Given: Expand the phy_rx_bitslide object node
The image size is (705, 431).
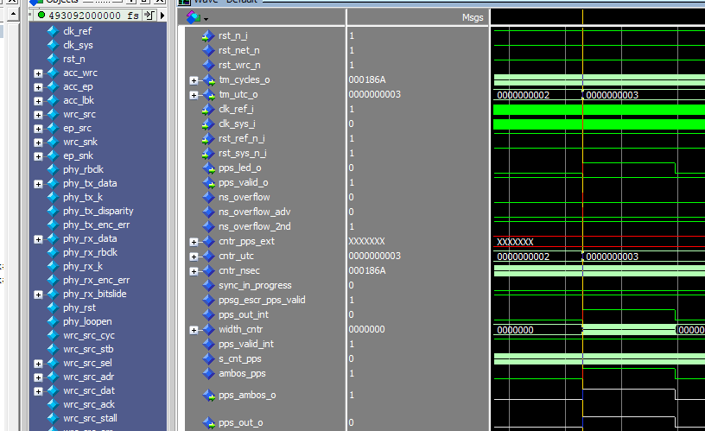Looking at the screenshot, I should 38,295.
